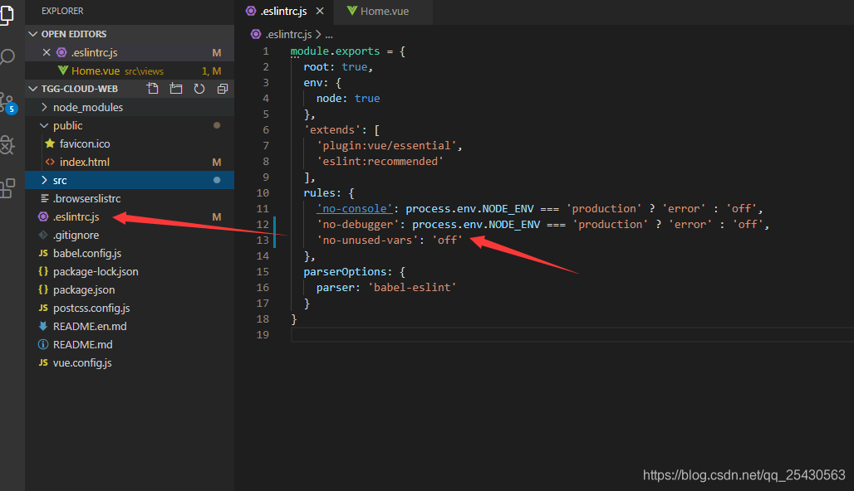
Task: Open index.html in the file tree
Action: (130, 162)
